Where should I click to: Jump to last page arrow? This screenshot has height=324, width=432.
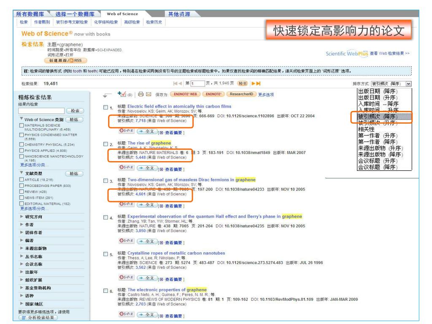point(259,83)
